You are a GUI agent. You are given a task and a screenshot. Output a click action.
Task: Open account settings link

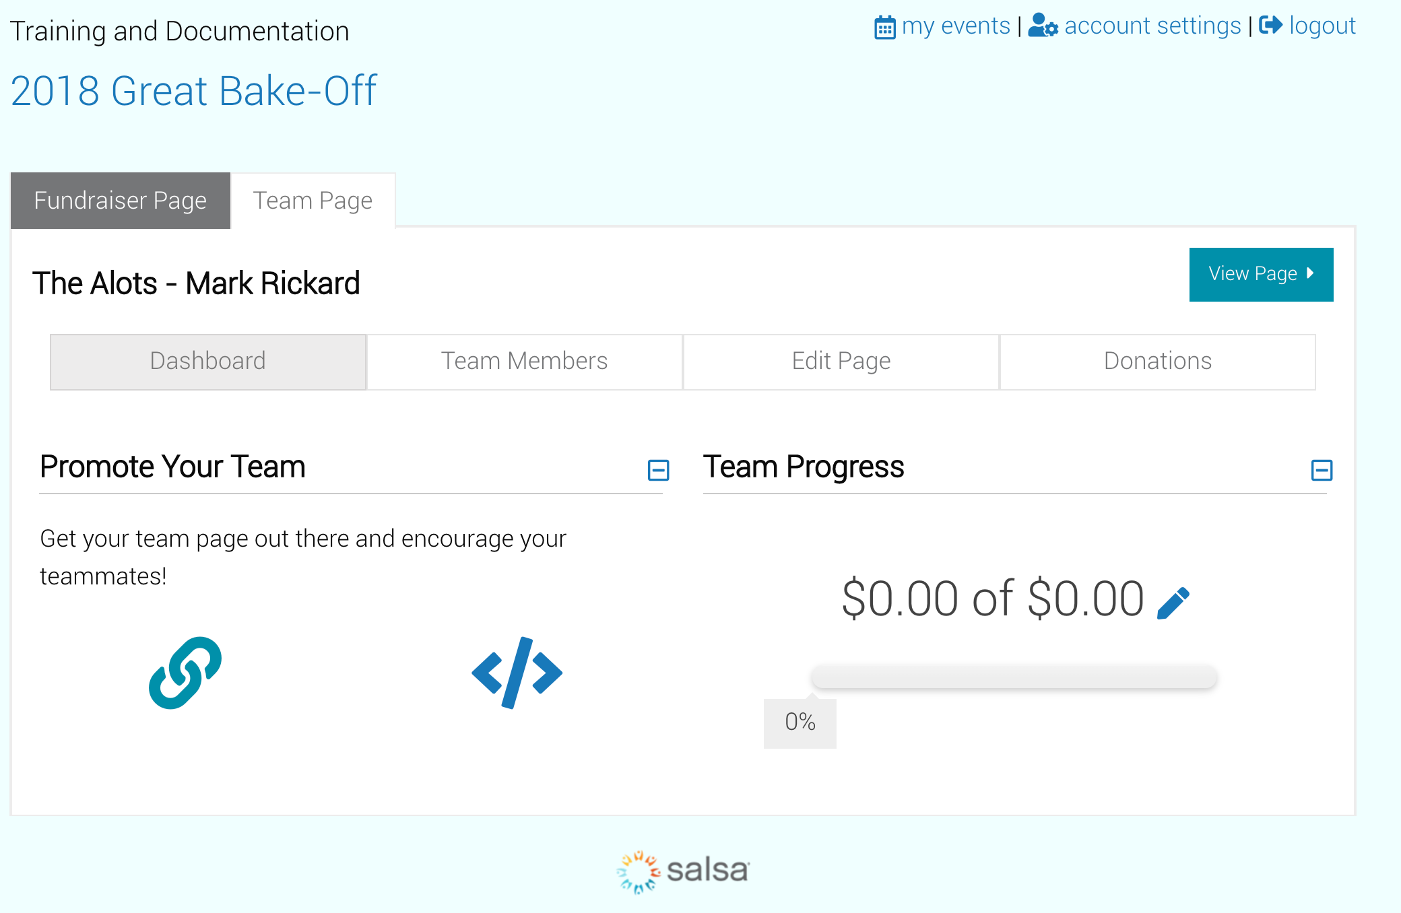(1152, 26)
